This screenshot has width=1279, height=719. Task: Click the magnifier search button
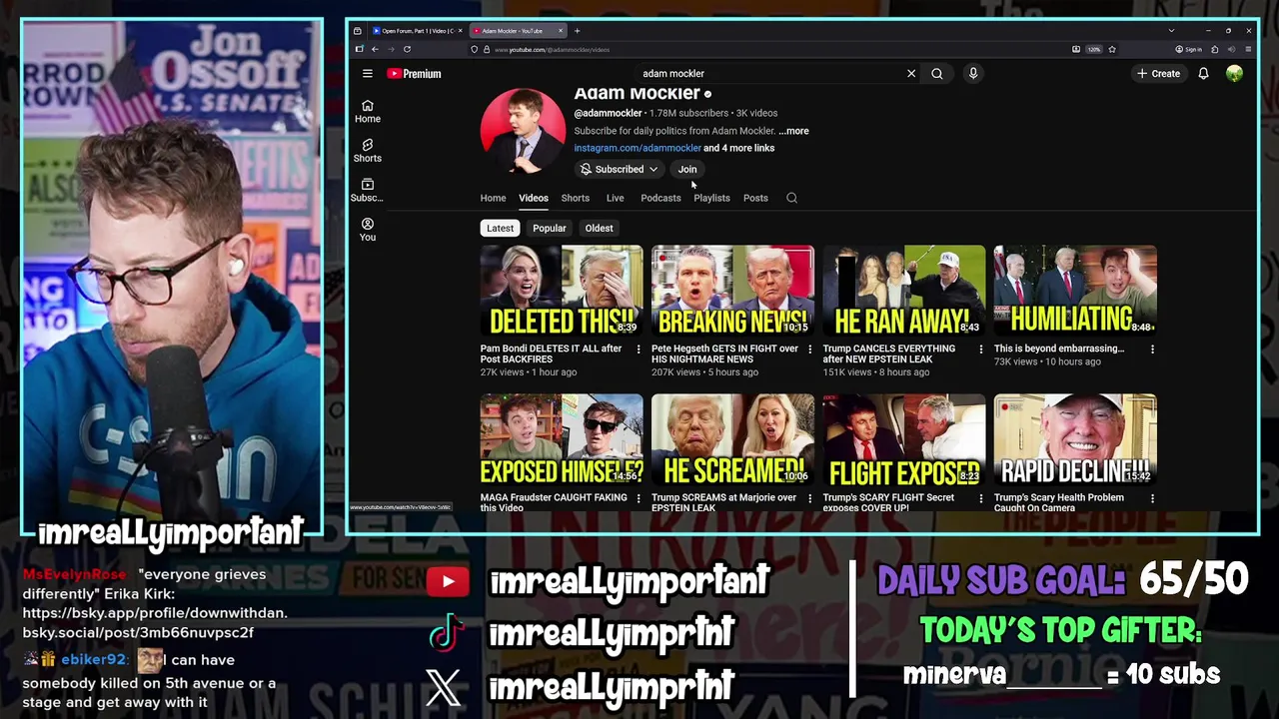(937, 74)
